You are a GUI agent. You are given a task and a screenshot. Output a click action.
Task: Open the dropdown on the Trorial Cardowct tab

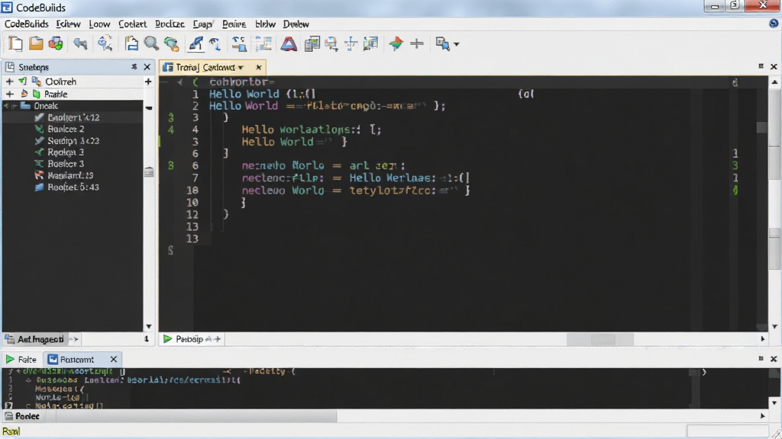(x=241, y=67)
